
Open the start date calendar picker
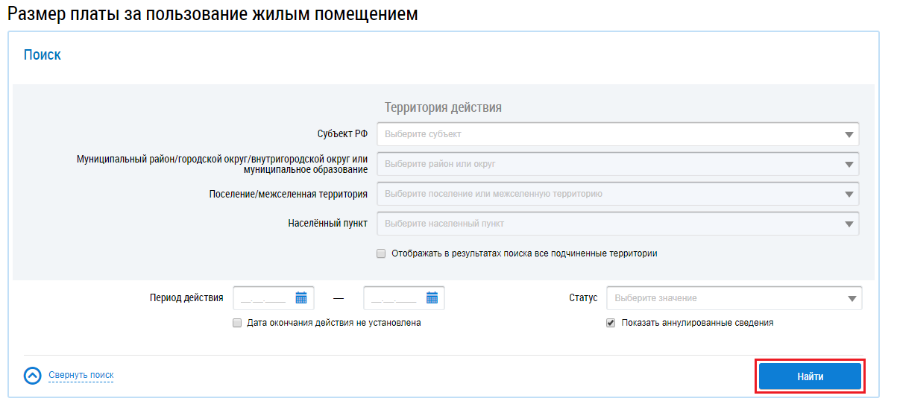pos(301,298)
